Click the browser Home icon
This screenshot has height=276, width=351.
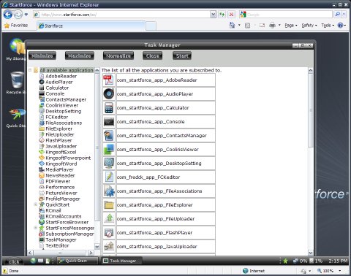point(232,25)
